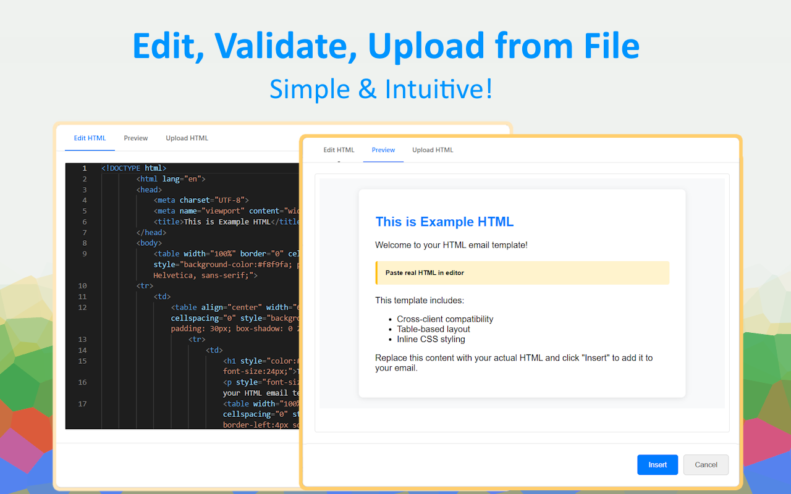Switch to Preview tab in back window
791x494 pixels.
click(x=136, y=138)
